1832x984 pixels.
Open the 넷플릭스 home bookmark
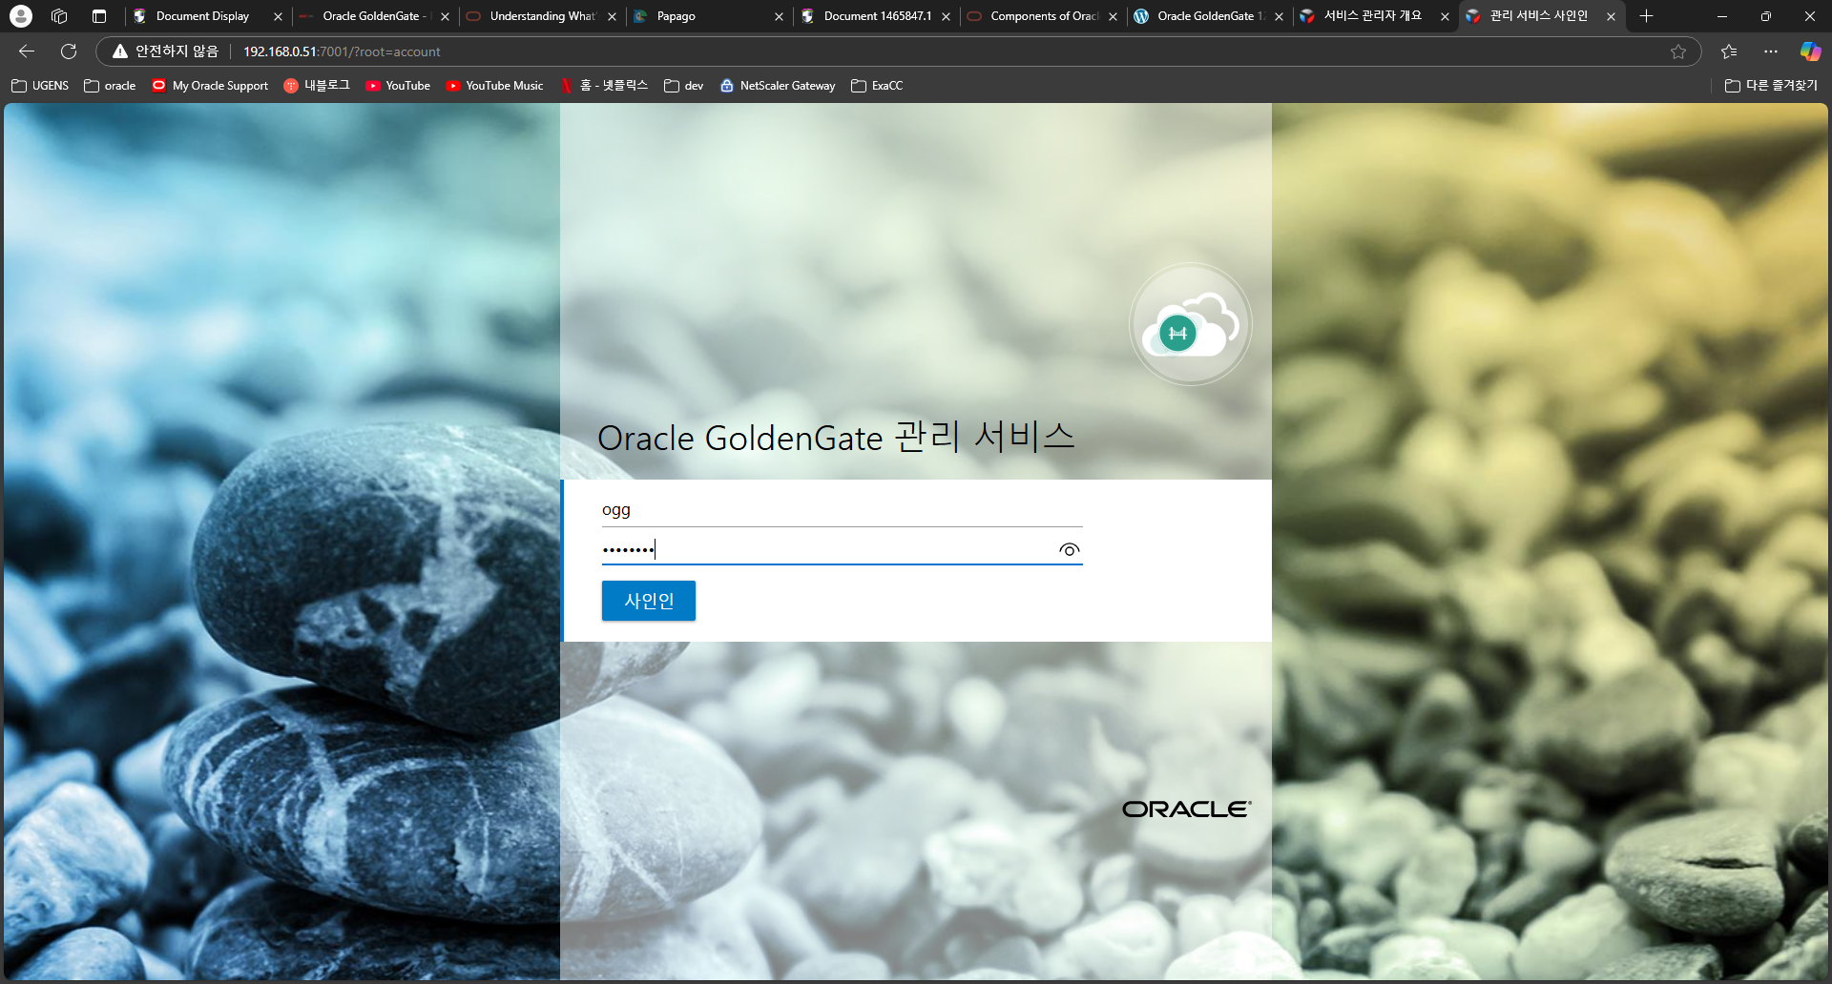point(604,86)
